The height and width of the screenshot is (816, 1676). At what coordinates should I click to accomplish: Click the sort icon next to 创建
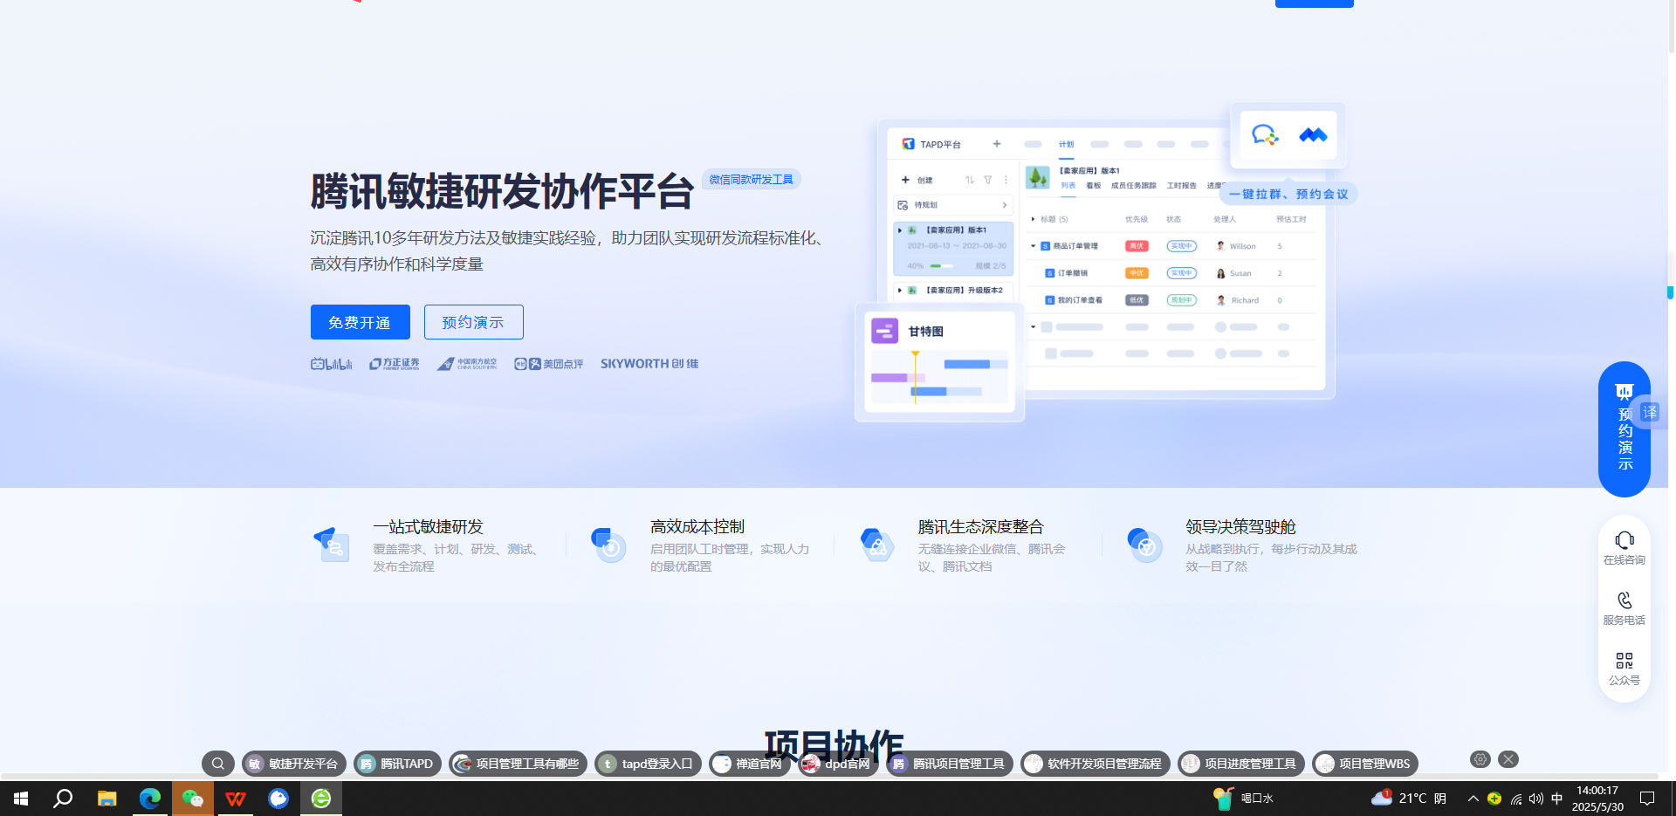point(971,180)
